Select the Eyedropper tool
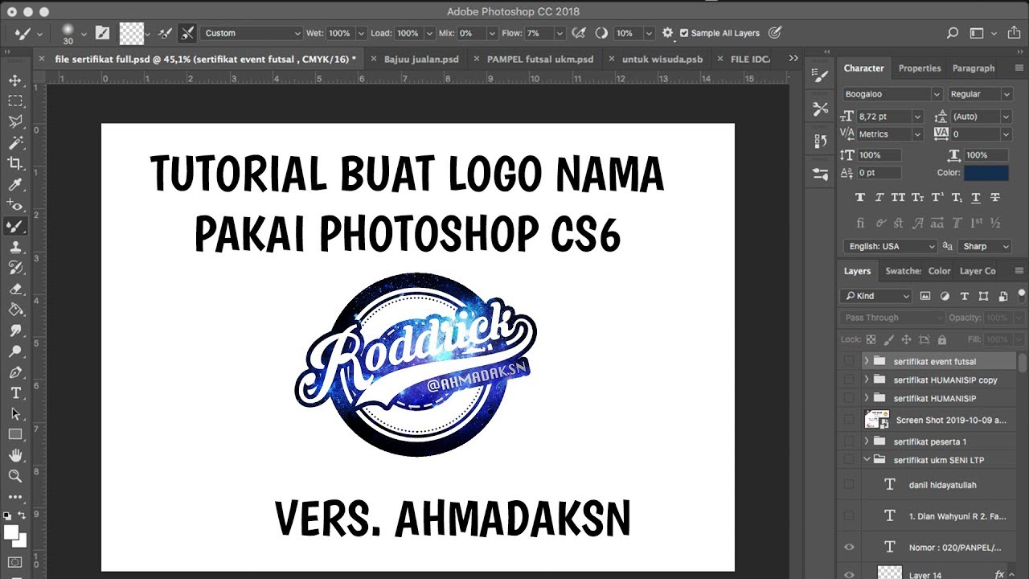The image size is (1029, 579). tap(15, 185)
